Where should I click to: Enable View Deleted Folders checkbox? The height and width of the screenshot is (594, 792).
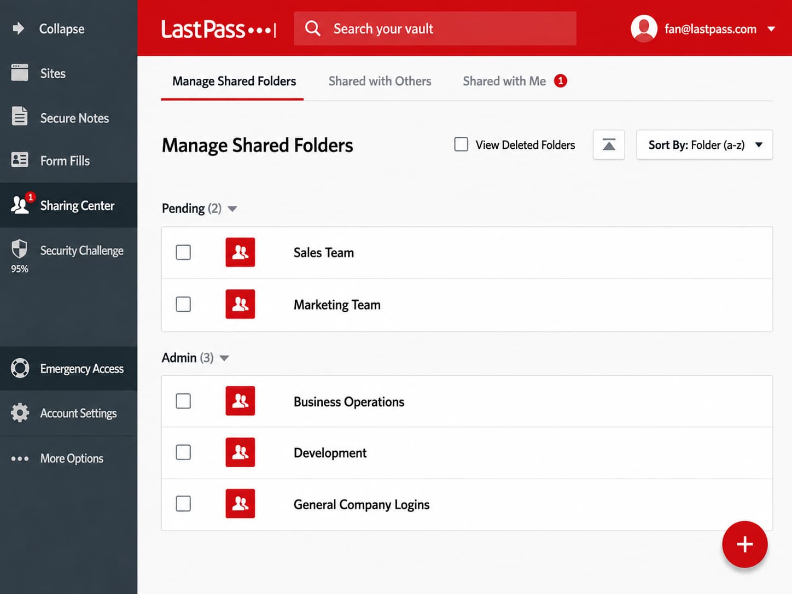(461, 144)
